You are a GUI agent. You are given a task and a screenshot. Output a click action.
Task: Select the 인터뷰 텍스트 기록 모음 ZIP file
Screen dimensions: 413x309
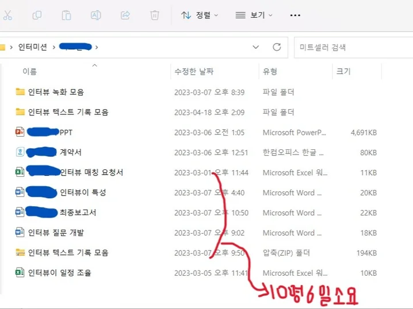pos(68,253)
